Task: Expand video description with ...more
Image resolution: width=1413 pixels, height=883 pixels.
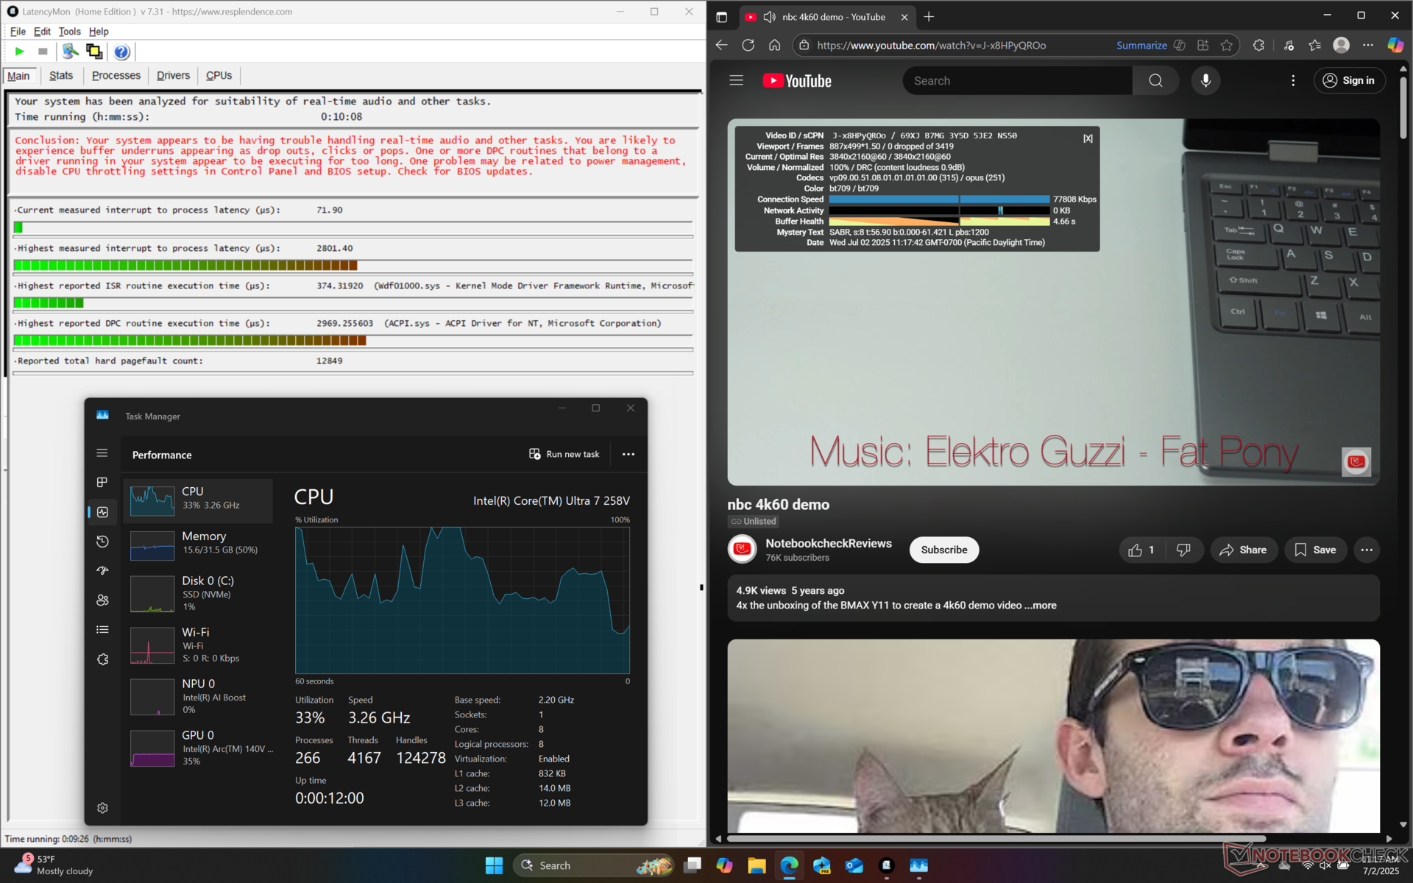Action: (x=1044, y=606)
